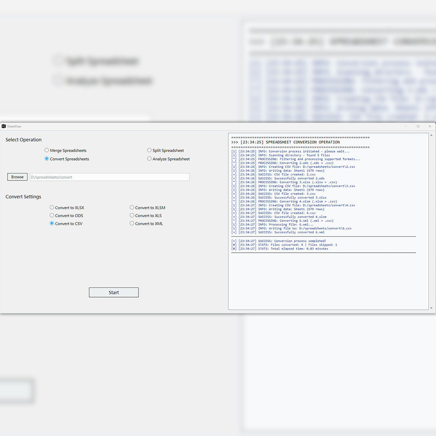Select the Merge Spreadsheets radio button
Image resolution: width=436 pixels, height=436 pixels.
click(65, 151)
